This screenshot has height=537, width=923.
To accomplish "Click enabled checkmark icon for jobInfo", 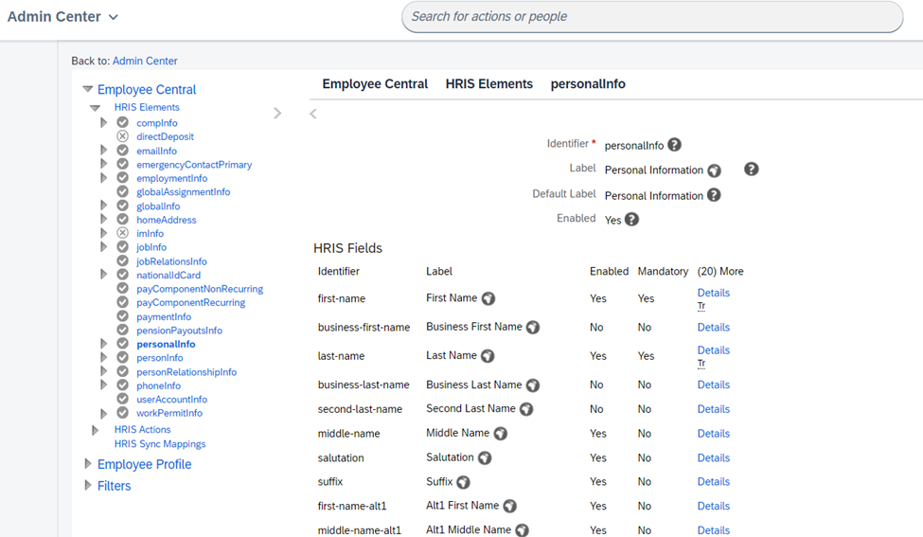I will pos(122,246).
